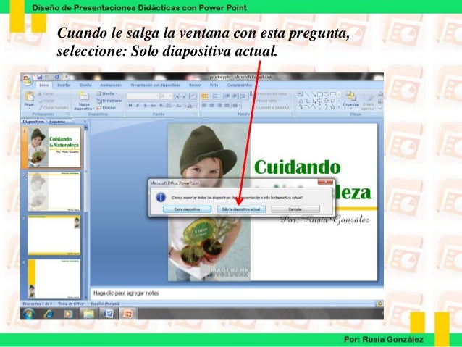Select slide 4 thumbnail
The image size is (462, 347).
point(54,279)
